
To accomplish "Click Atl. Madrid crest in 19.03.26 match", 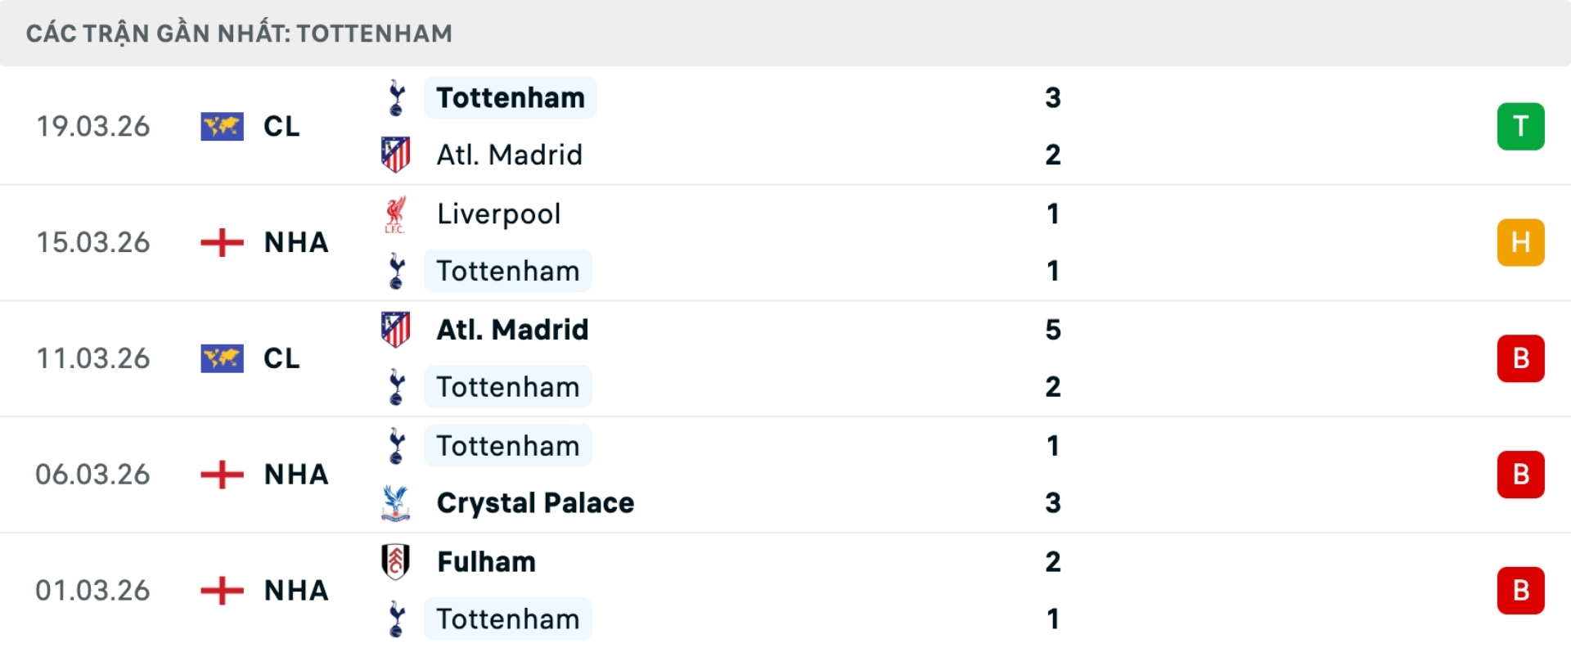I will (x=396, y=155).
